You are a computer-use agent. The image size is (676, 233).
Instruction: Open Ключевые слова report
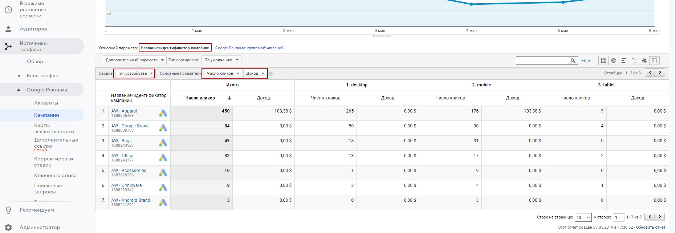(55, 175)
